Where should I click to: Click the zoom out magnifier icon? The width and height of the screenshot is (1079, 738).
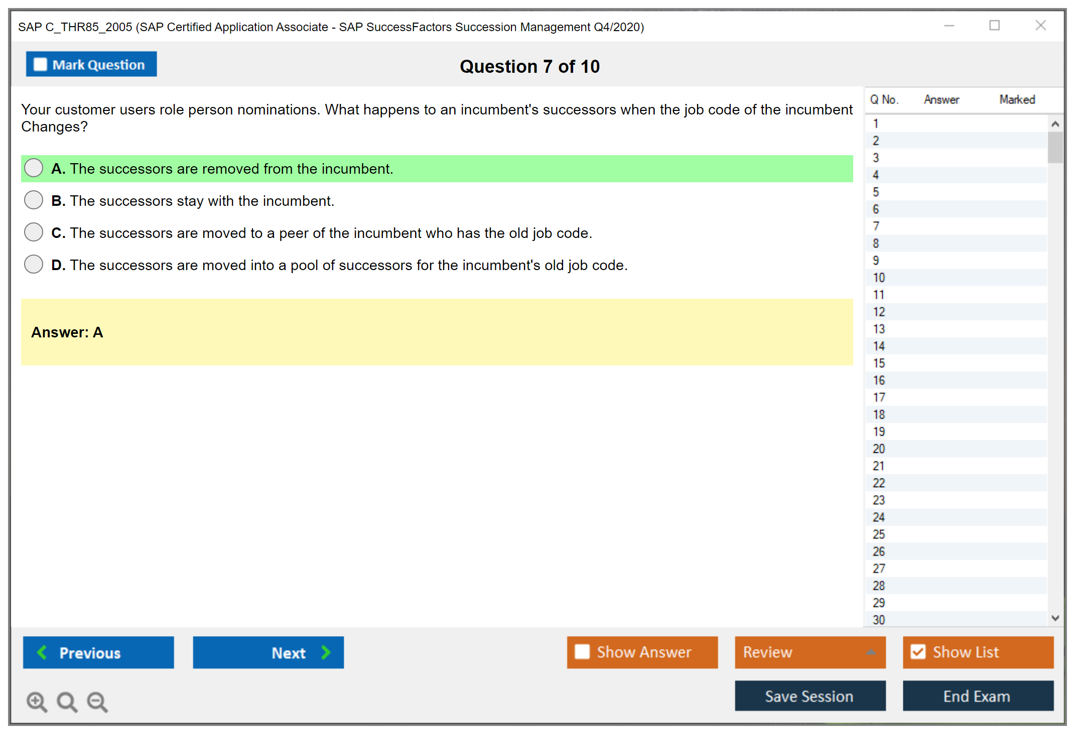point(97,701)
